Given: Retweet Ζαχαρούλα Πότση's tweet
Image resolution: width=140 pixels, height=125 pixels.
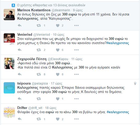Looking at the screenshot, I should click(39, 74).
